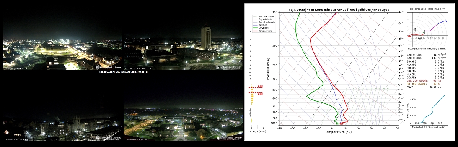
Task: Click the red Temperature legend entry
Action: [x=262, y=31]
